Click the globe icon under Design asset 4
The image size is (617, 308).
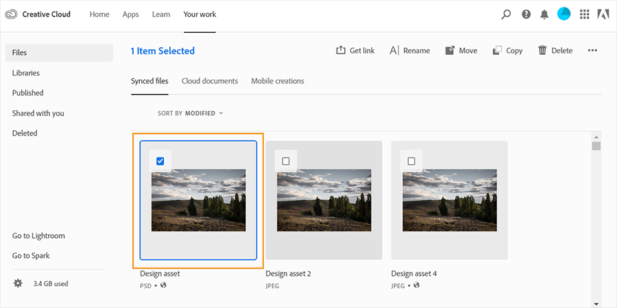[x=417, y=285]
